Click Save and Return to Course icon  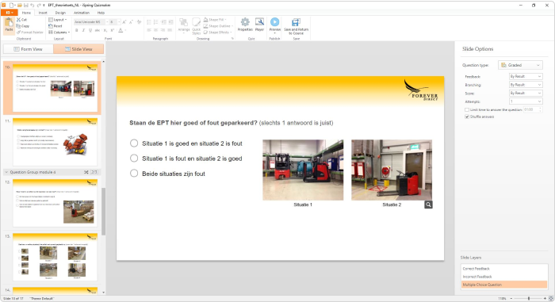click(x=296, y=22)
